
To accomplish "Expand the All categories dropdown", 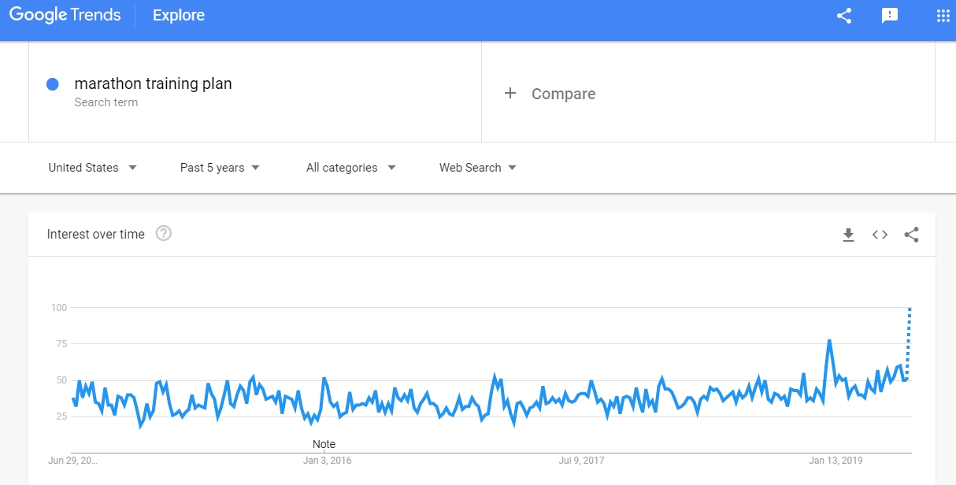I will (350, 168).
